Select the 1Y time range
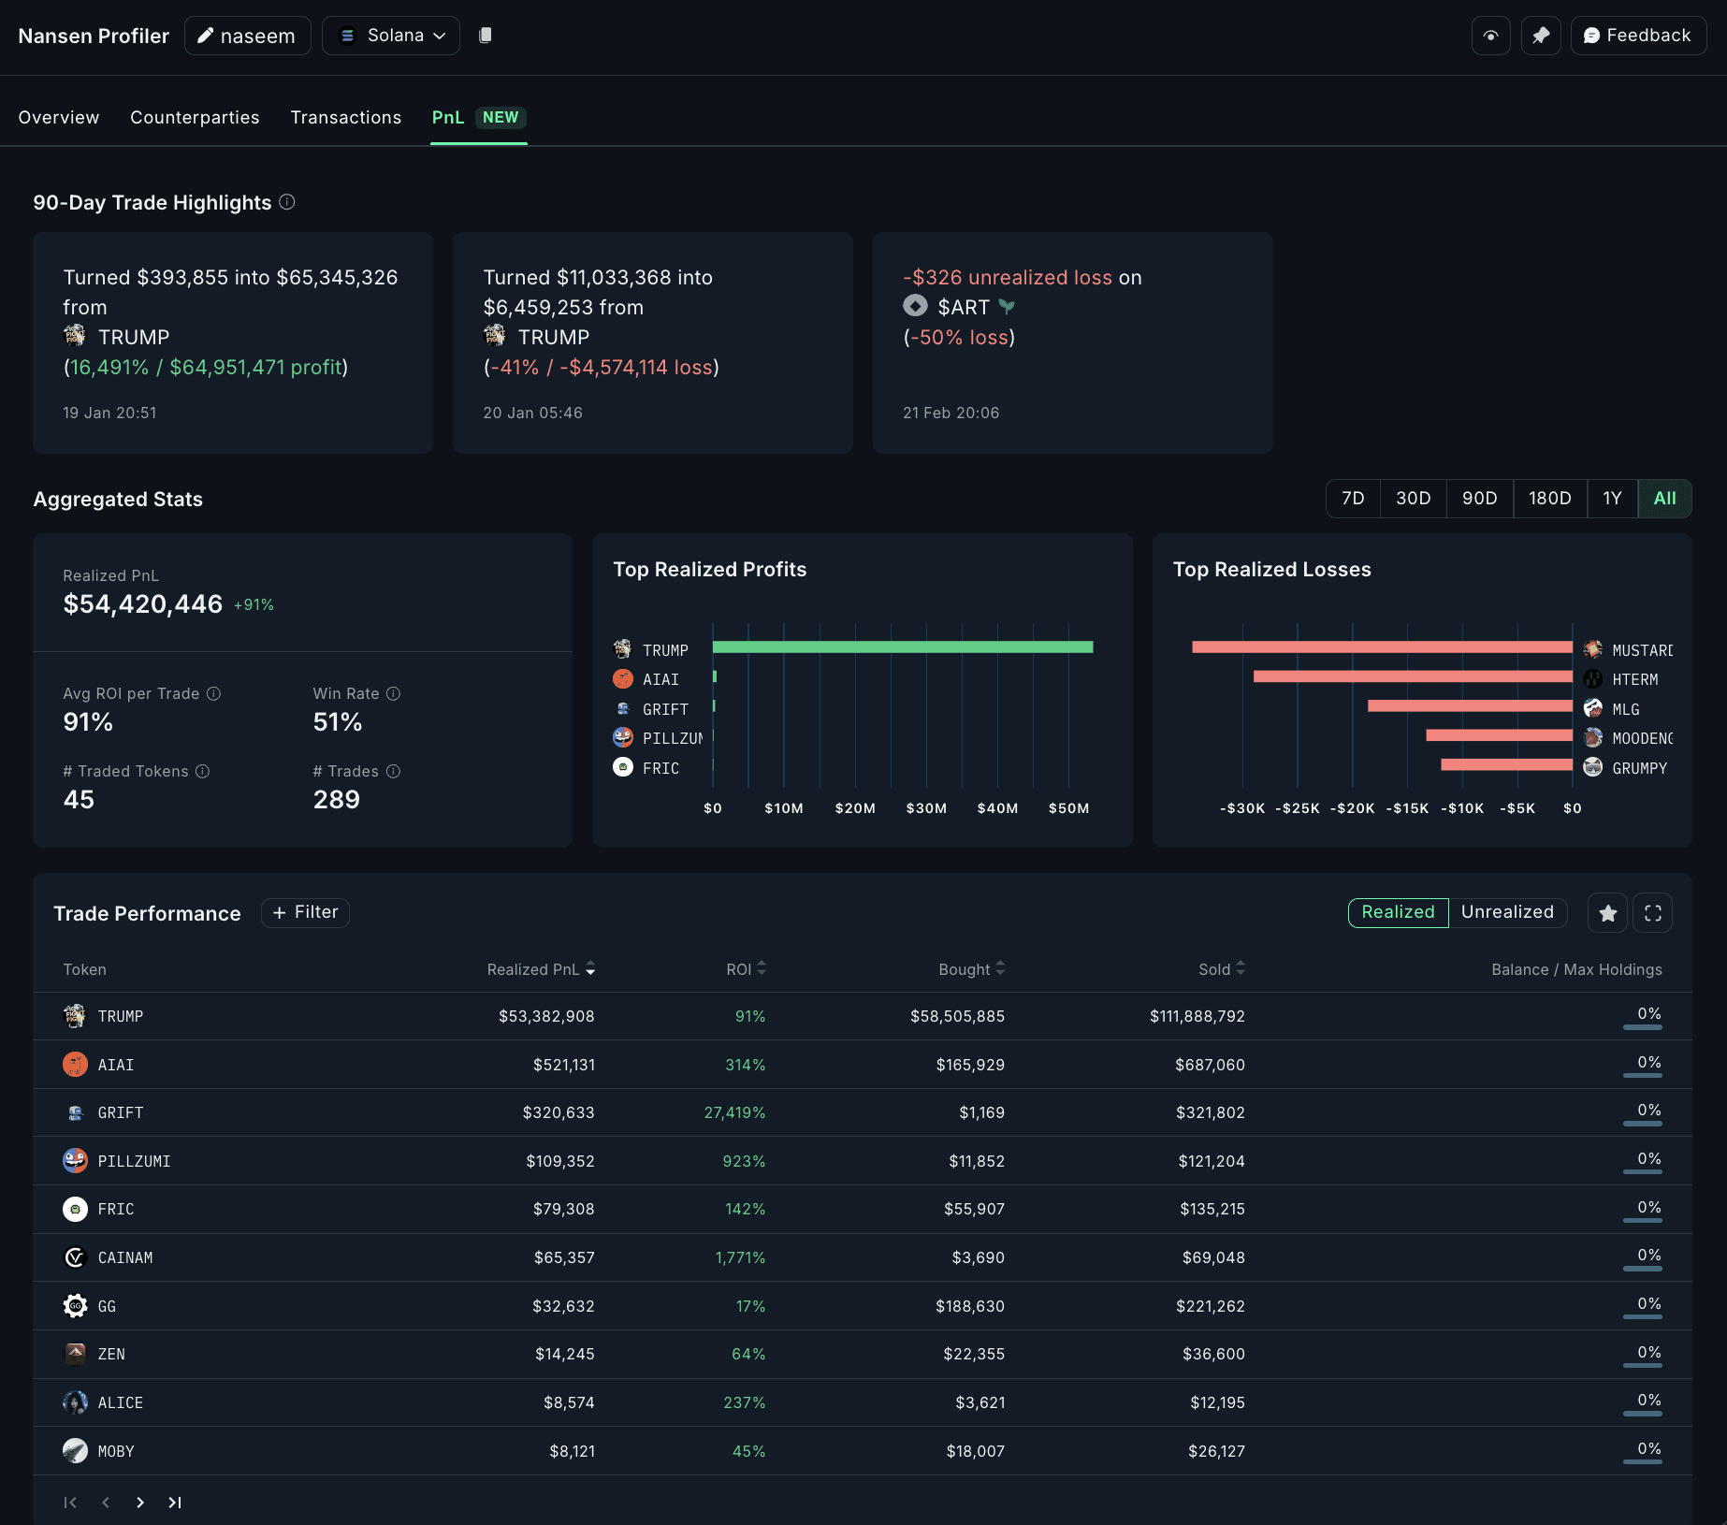 tap(1612, 499)
